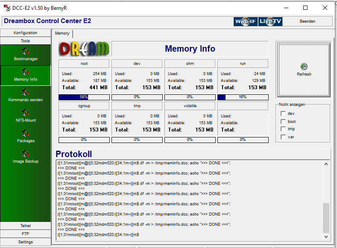Launch the LiveTV logo button
Image resolution: width=337 pixels, height=248 pixels.
click(270, 21)
